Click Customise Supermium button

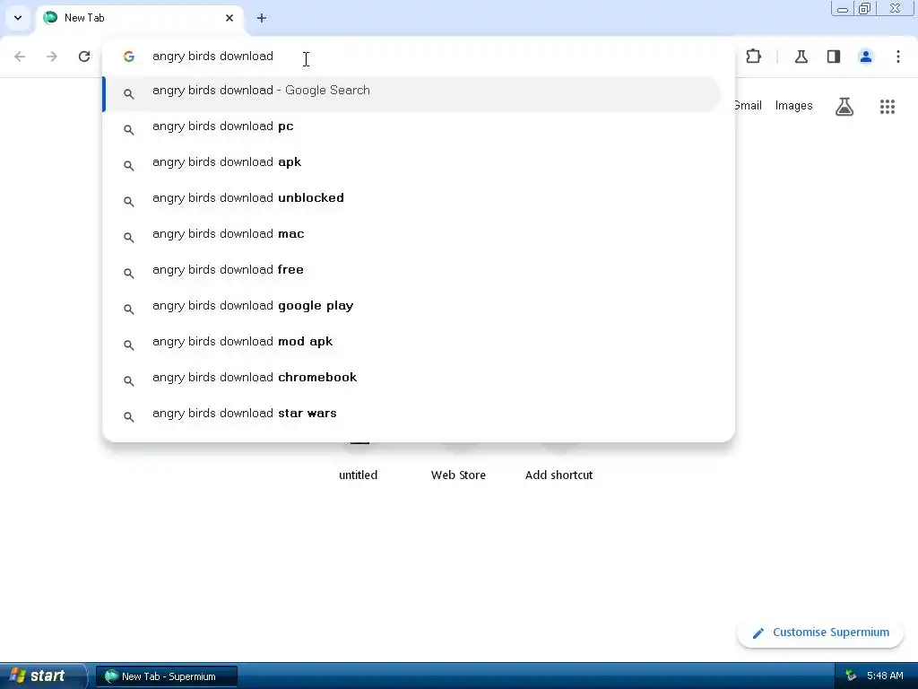[820, 632]
